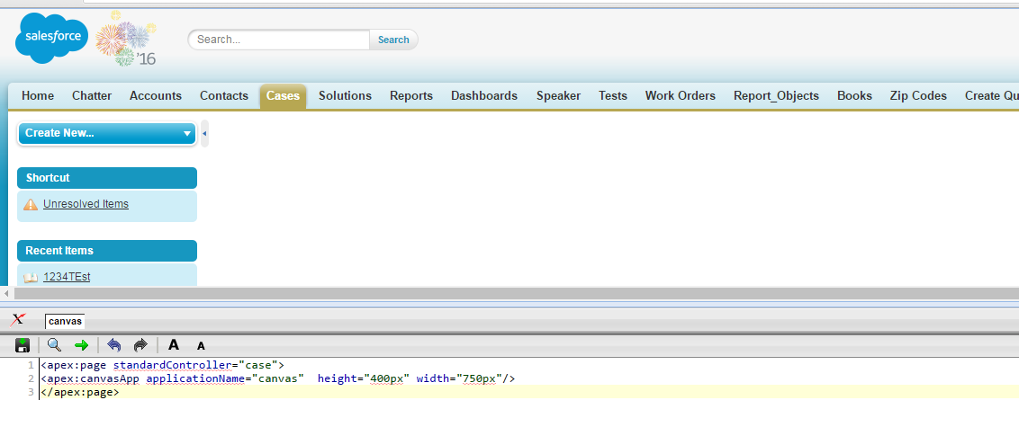Close the development mode editor with X icon
Screen dimensions: 1019x427
coord(18,320)
